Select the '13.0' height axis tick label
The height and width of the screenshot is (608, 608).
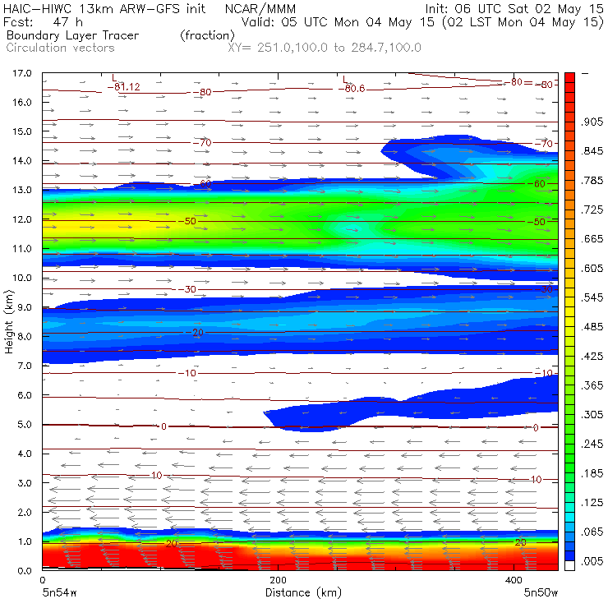coord(22,190)
